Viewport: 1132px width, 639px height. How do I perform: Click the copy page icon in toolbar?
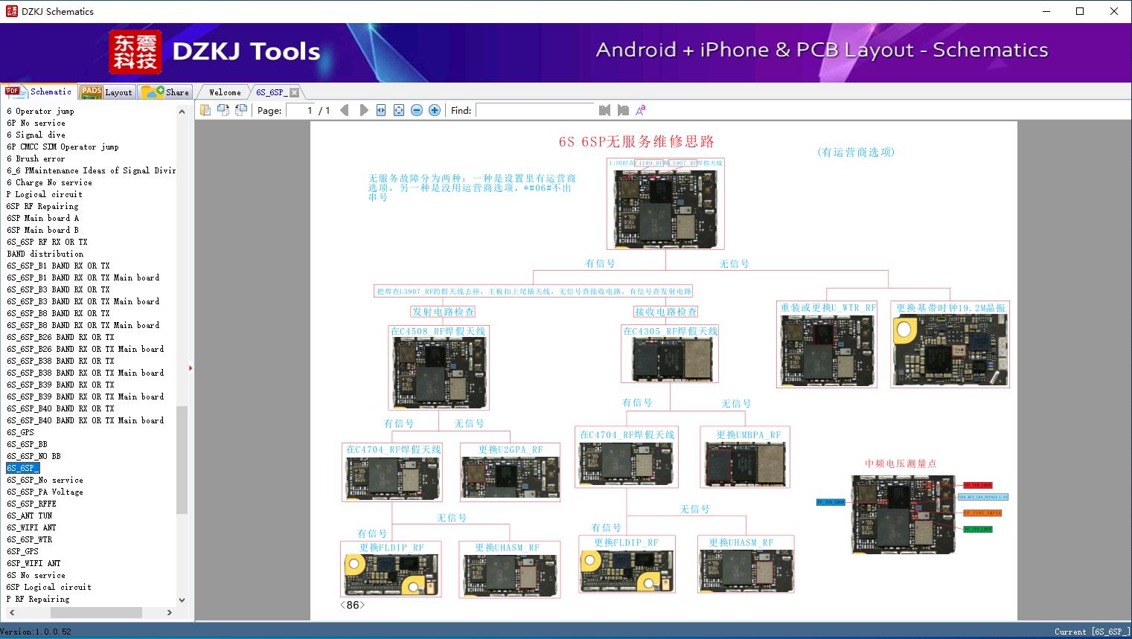click(205, 110)
